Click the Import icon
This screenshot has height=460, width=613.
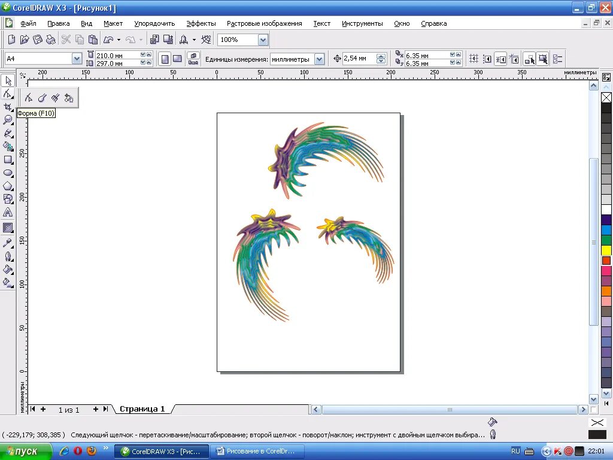pyautogui.click(x=154, y=40)
